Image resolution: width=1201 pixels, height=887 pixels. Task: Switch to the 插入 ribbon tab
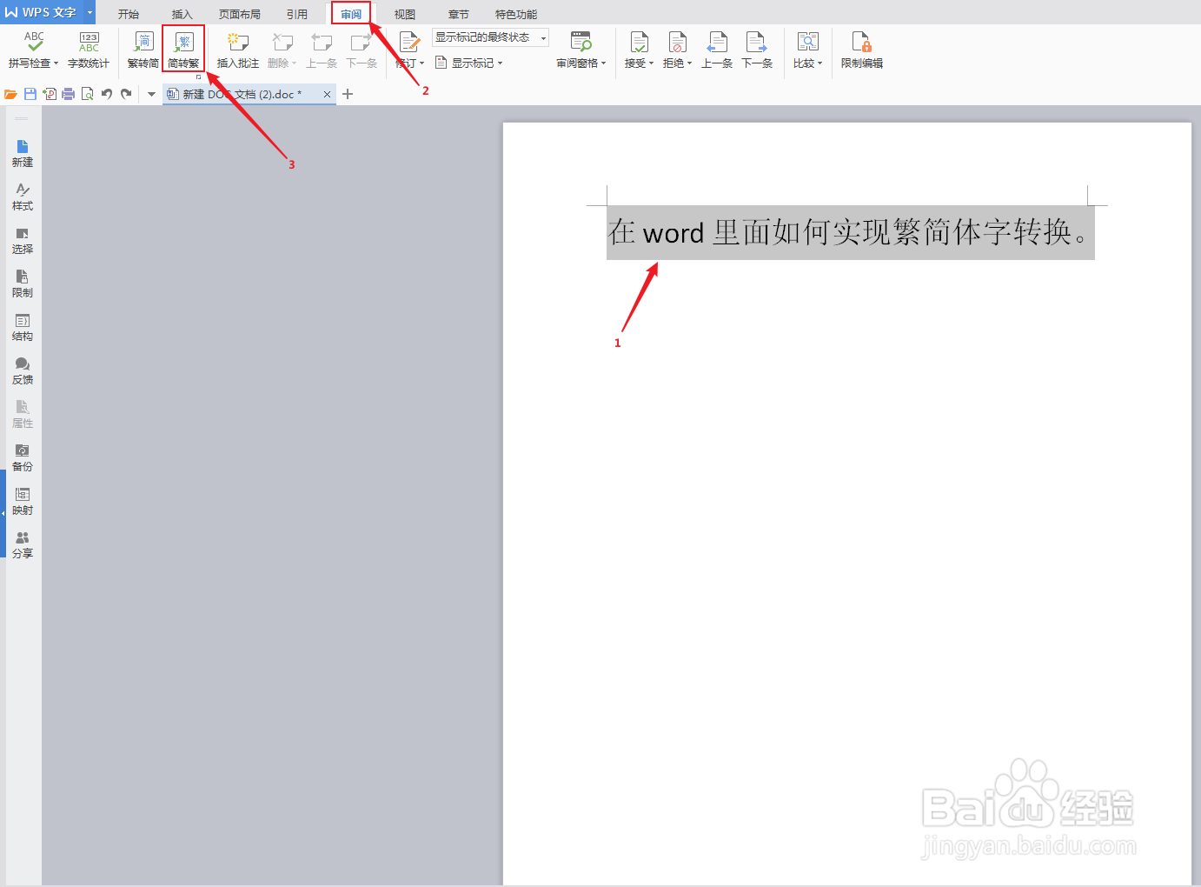182,14
